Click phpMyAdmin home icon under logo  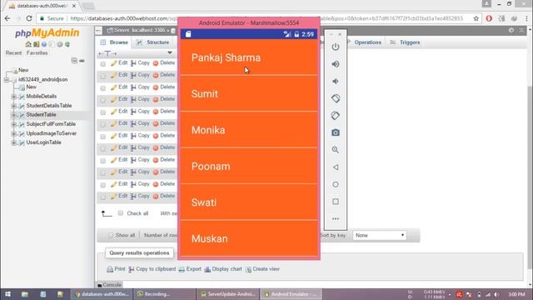[28, 44]
